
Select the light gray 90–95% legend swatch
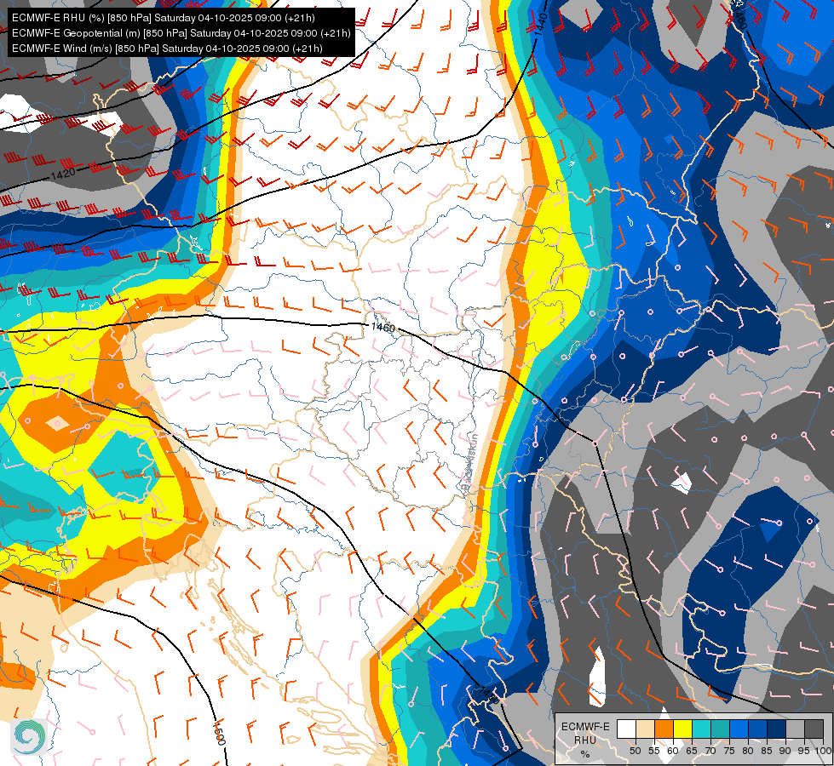coord(795,729)
